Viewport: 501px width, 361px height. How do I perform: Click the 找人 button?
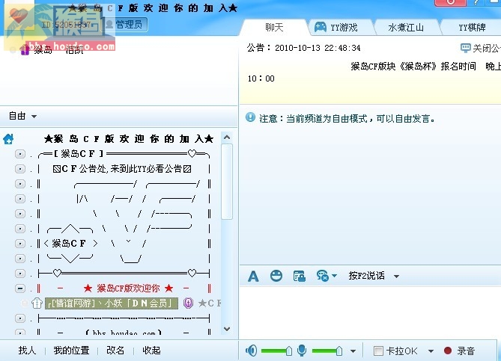pyautogui.click(x=27, y=350)
